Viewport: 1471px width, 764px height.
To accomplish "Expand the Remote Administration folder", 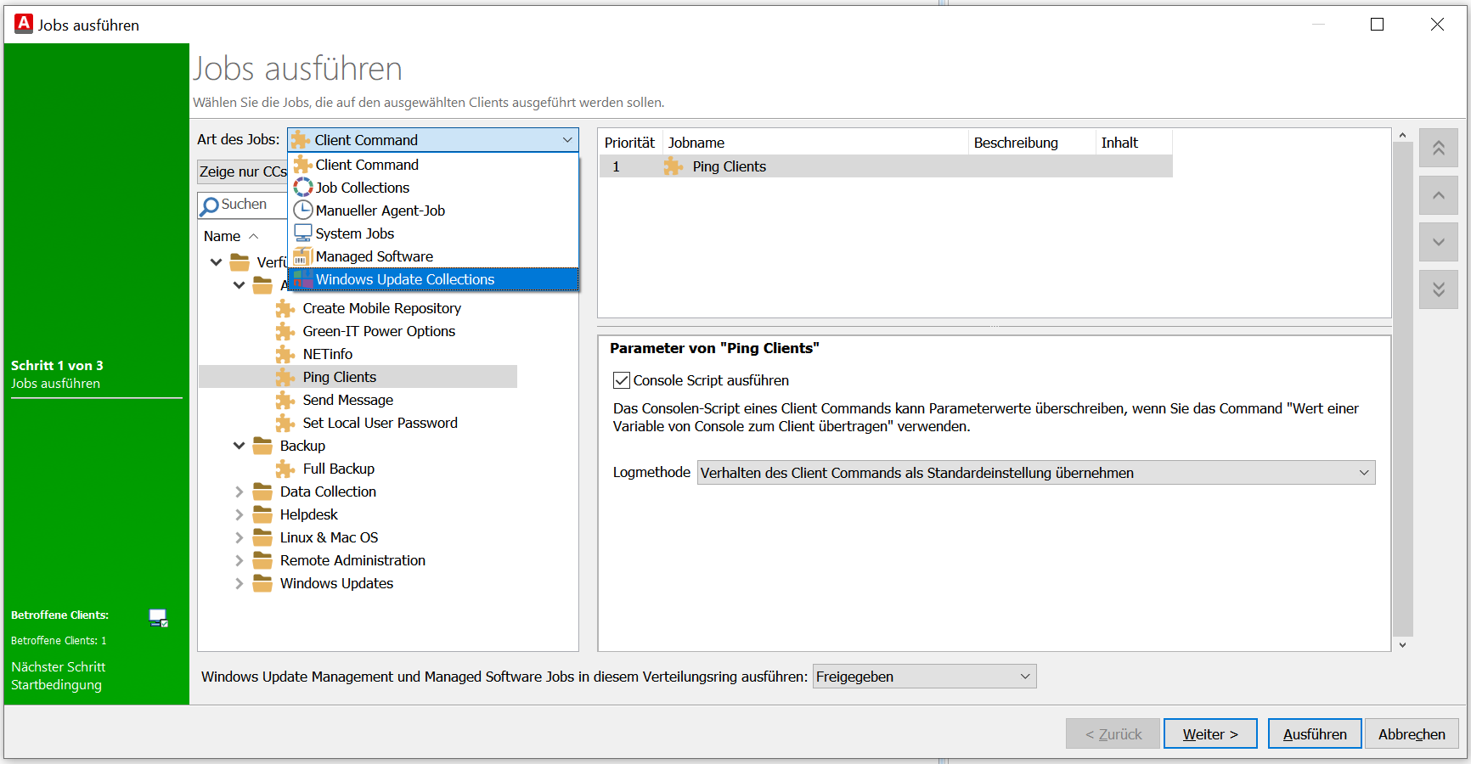I will pyautogui.click(x=240, y=560).
